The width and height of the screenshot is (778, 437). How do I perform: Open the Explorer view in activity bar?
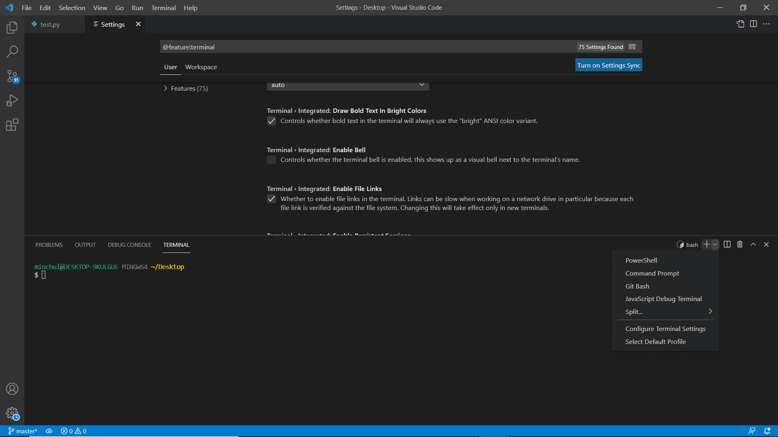(12, 28)
